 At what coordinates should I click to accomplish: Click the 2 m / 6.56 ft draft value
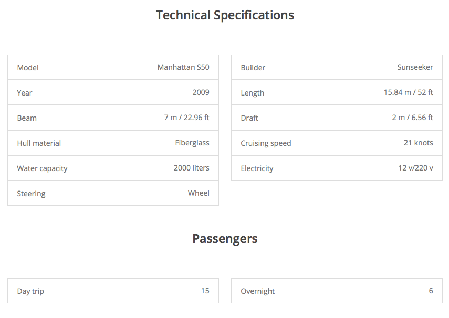click(x=412, y=118)
